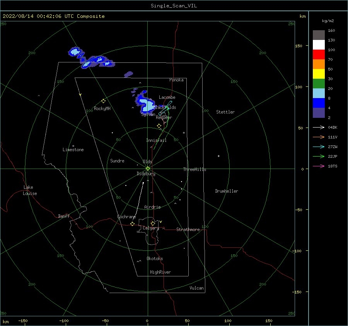Click the HighRiver town label
Viewport: 348px width, 326px height.
point(160,272)
